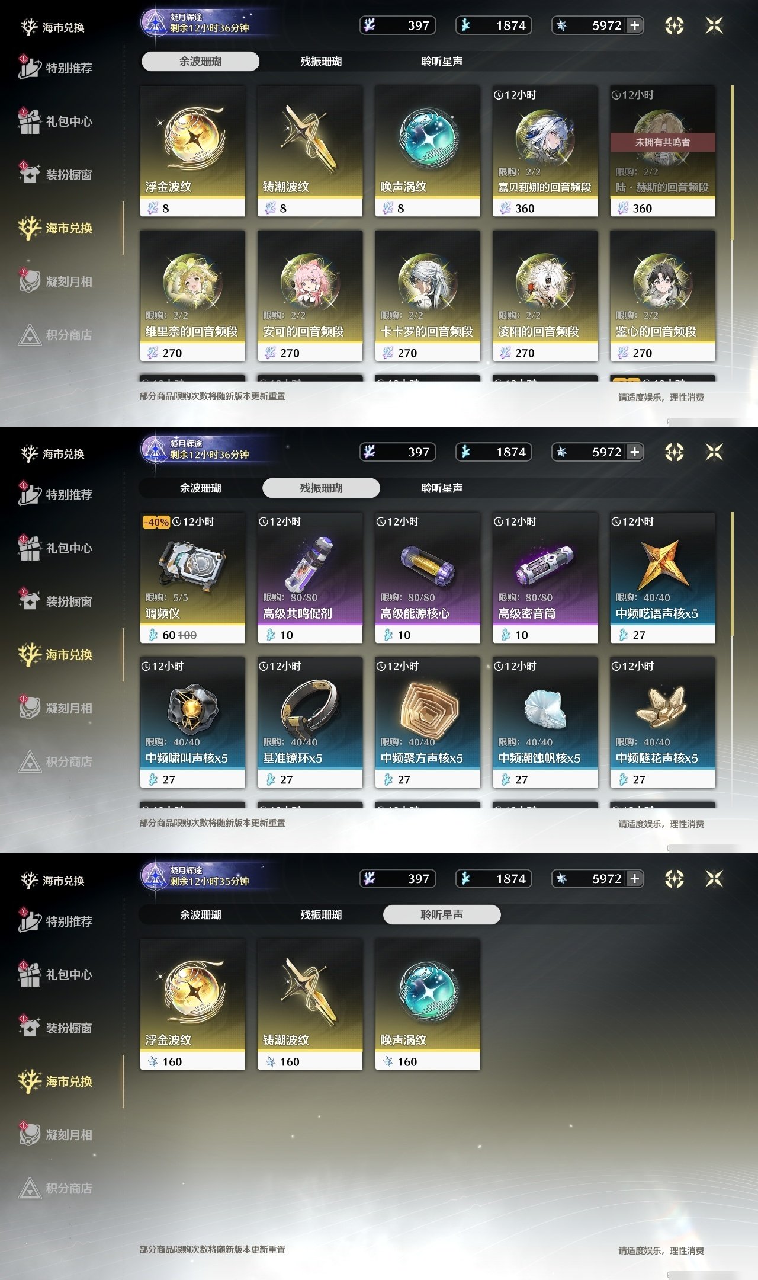Select the 中频隧花声核x5 item

click(x=663, y=722)
